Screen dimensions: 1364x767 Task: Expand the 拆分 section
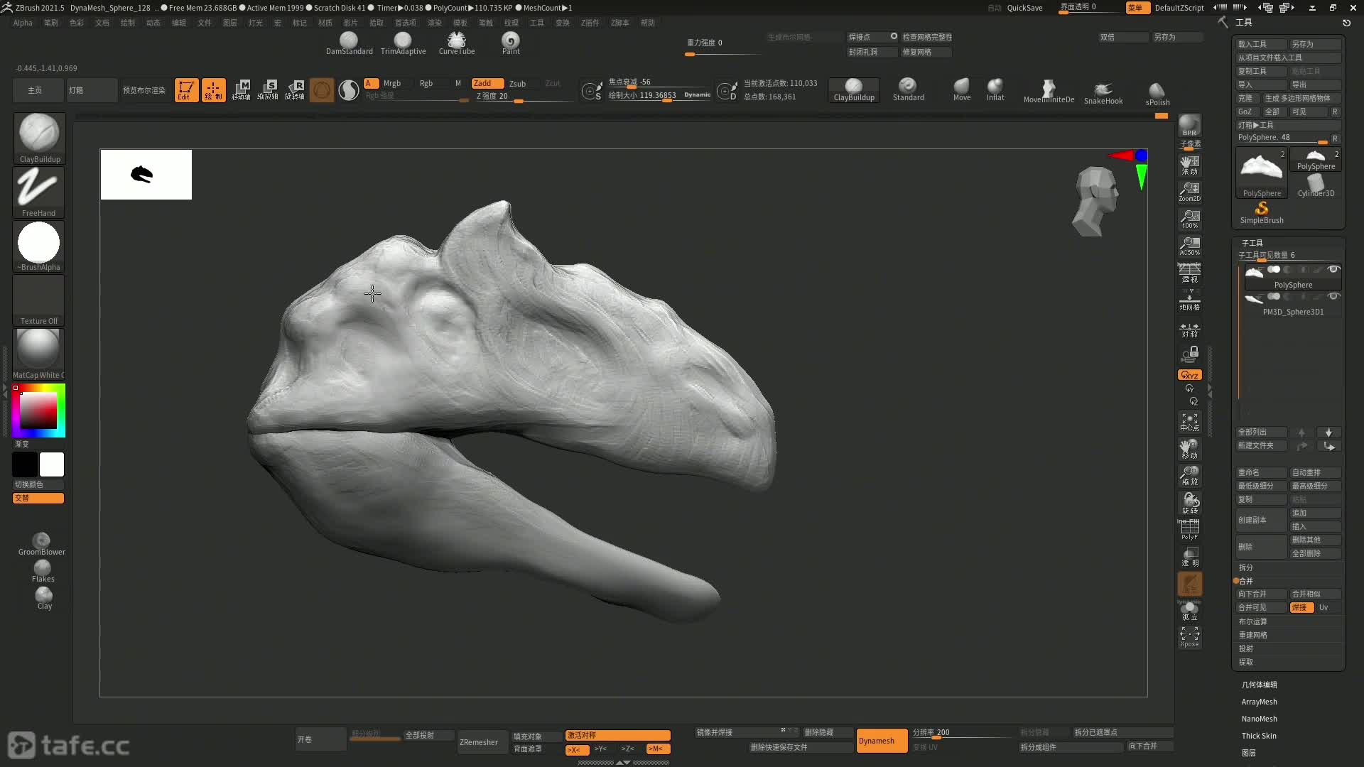[1246, 567]
